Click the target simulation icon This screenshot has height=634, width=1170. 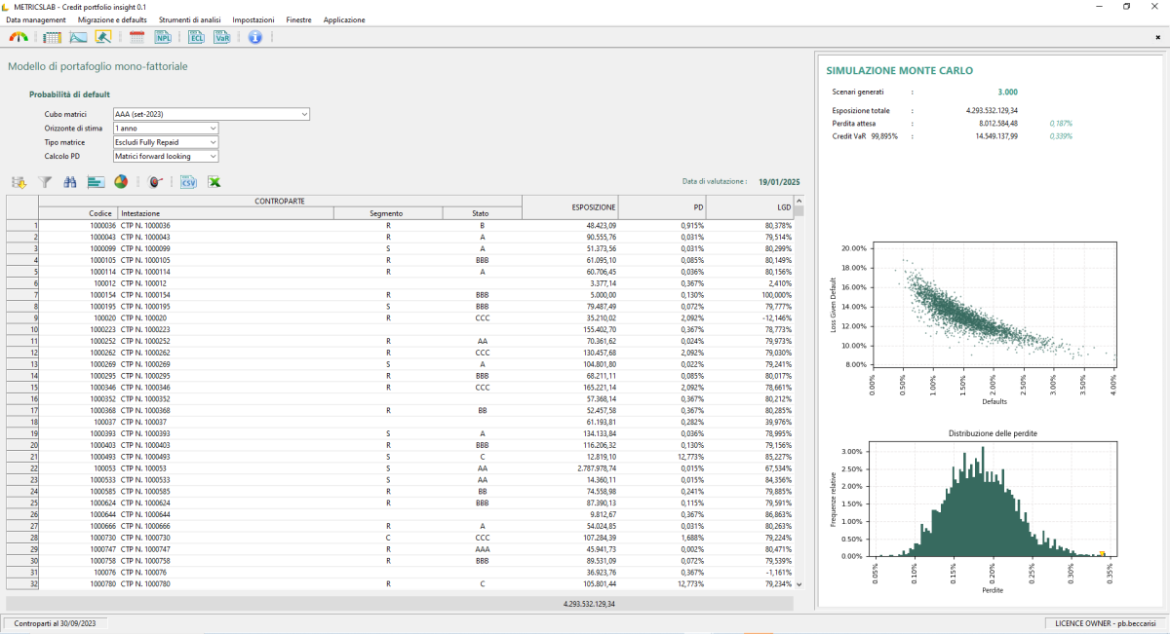(155, 181)
